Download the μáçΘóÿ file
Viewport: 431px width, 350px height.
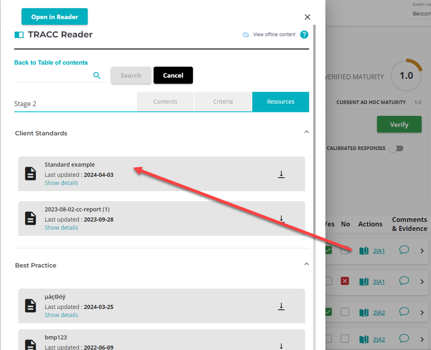point(281,306)
